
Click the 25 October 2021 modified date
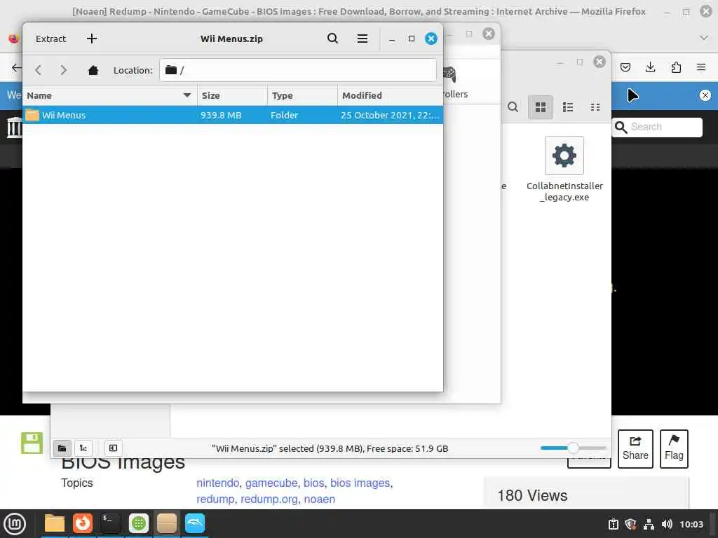click(390, 116)
